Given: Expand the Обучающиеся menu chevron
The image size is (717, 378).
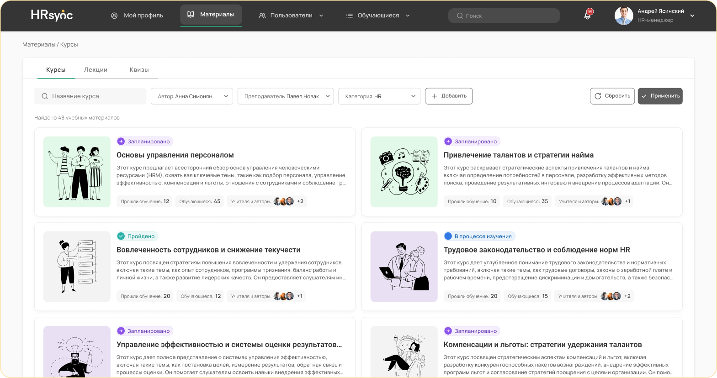Looking at the screenshot, I should tap(408, 16).
